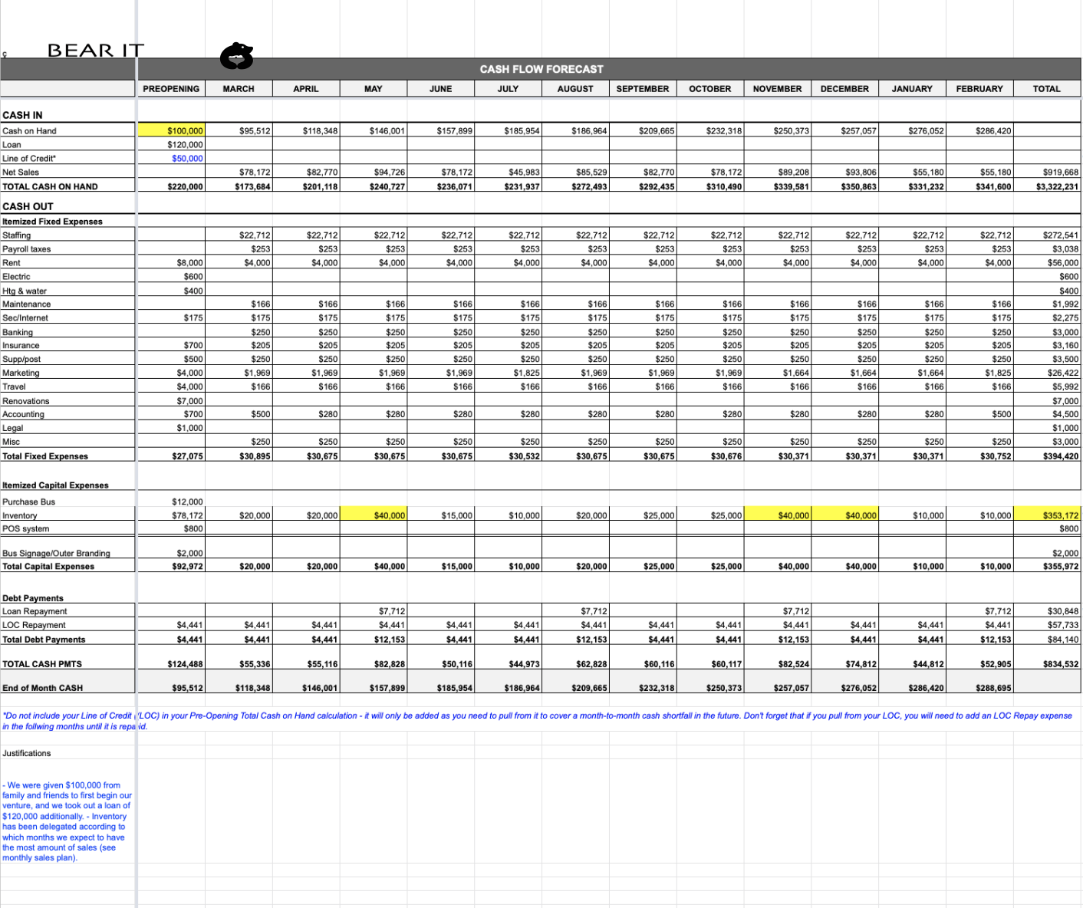Select the Itemized Capital Expenses heading
The width and height of the screenshot is (1083, 908).
(x=55, y=485)
